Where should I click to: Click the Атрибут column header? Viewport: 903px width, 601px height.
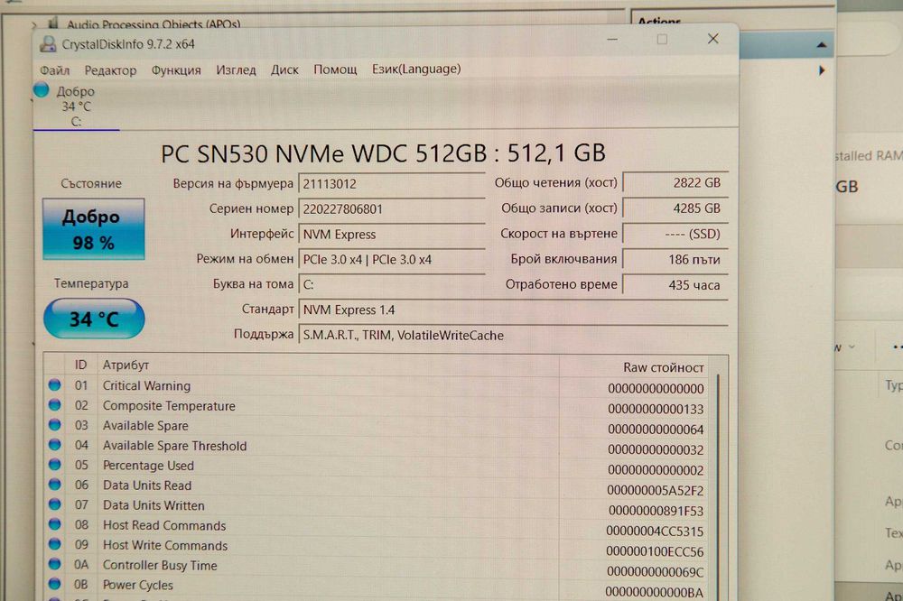(329, 365)
